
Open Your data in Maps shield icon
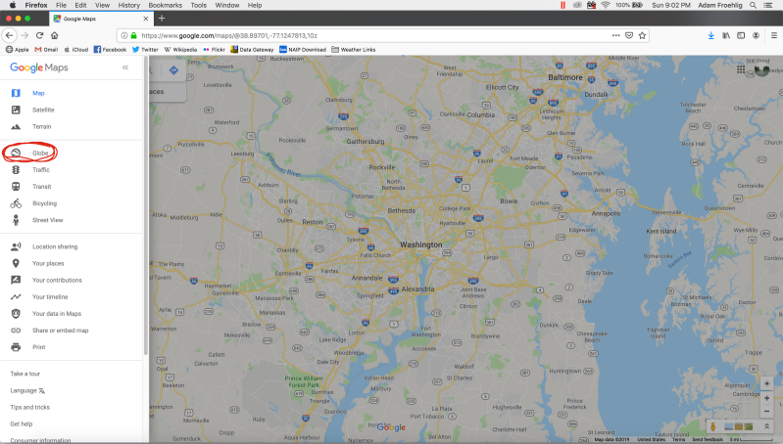coord(16,314)
